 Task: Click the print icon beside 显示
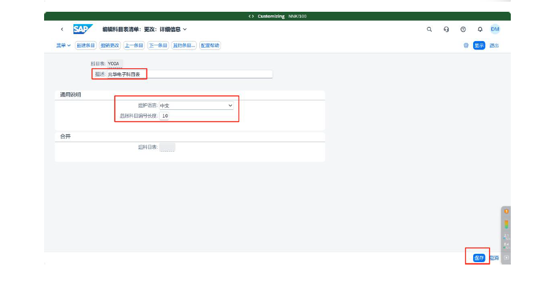click(x=466, y=45)
